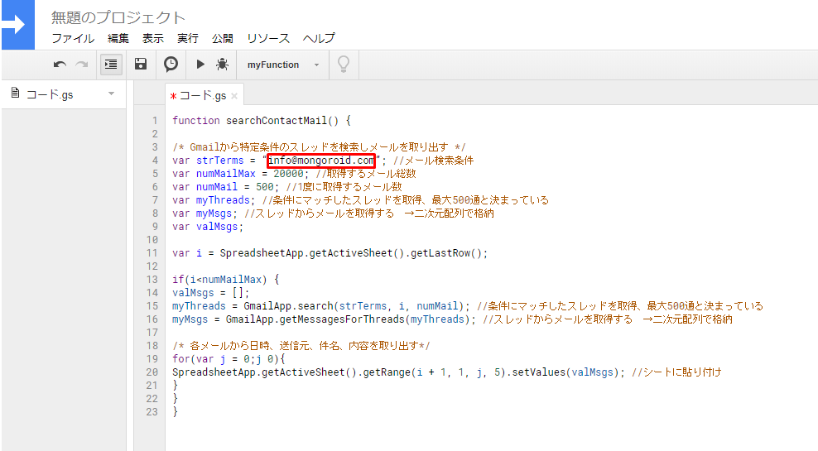
Task: Click the highlighted info@mongoroid.com string
Action: coord(321,161)
